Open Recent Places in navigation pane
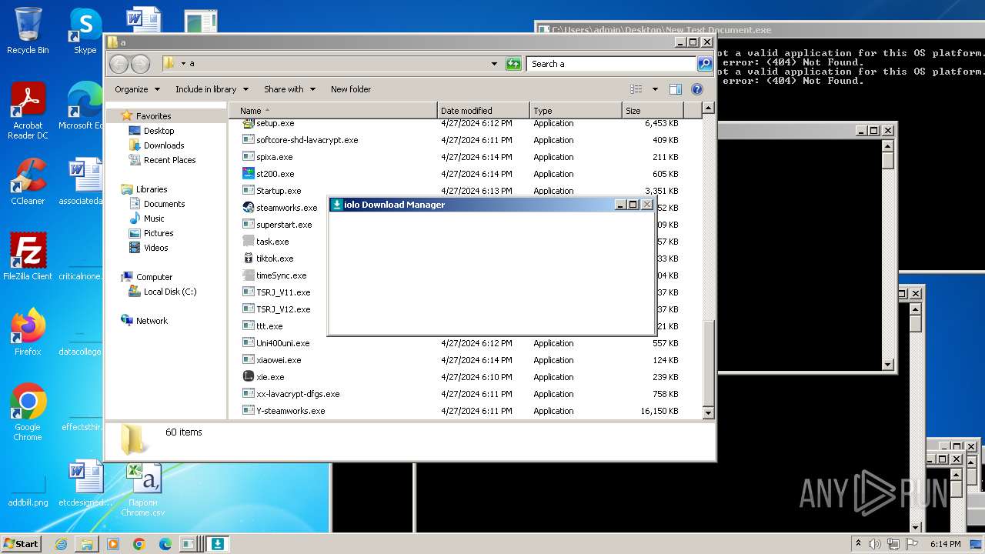The image size is (985, 554). click(169, 160)
